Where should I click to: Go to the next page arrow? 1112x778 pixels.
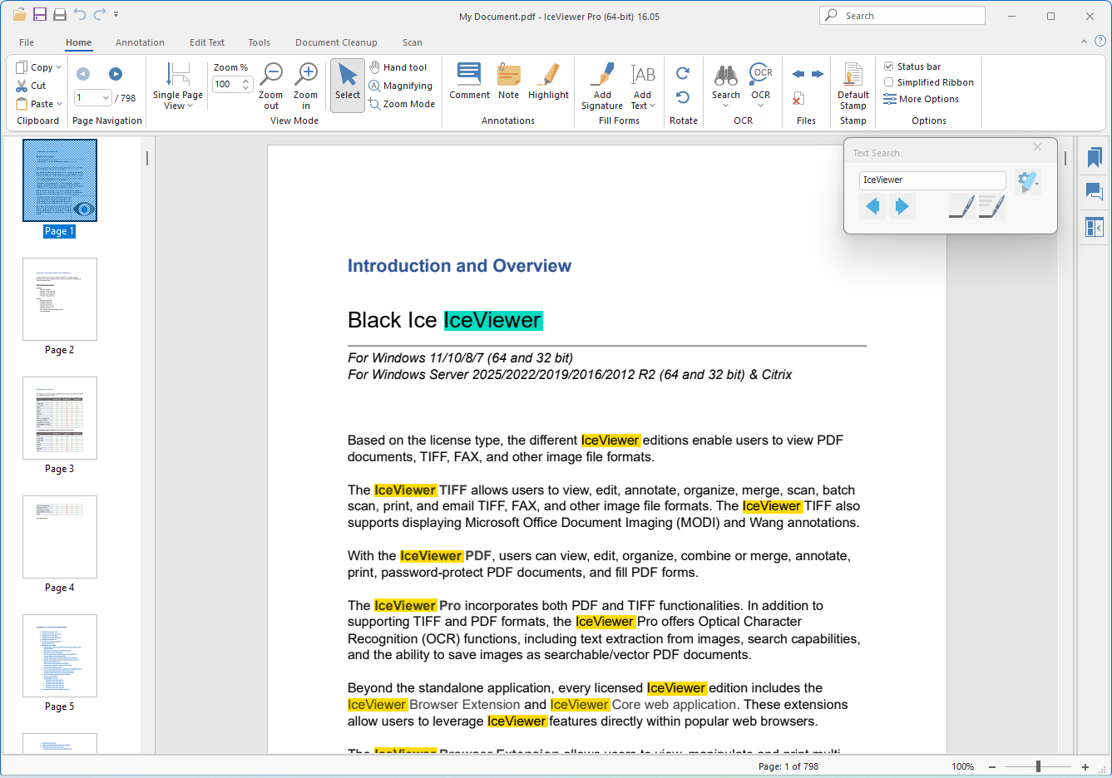(116, 74)
